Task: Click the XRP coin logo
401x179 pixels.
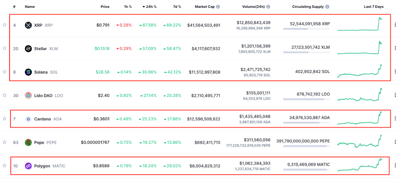Action: [x=28, y=25]
